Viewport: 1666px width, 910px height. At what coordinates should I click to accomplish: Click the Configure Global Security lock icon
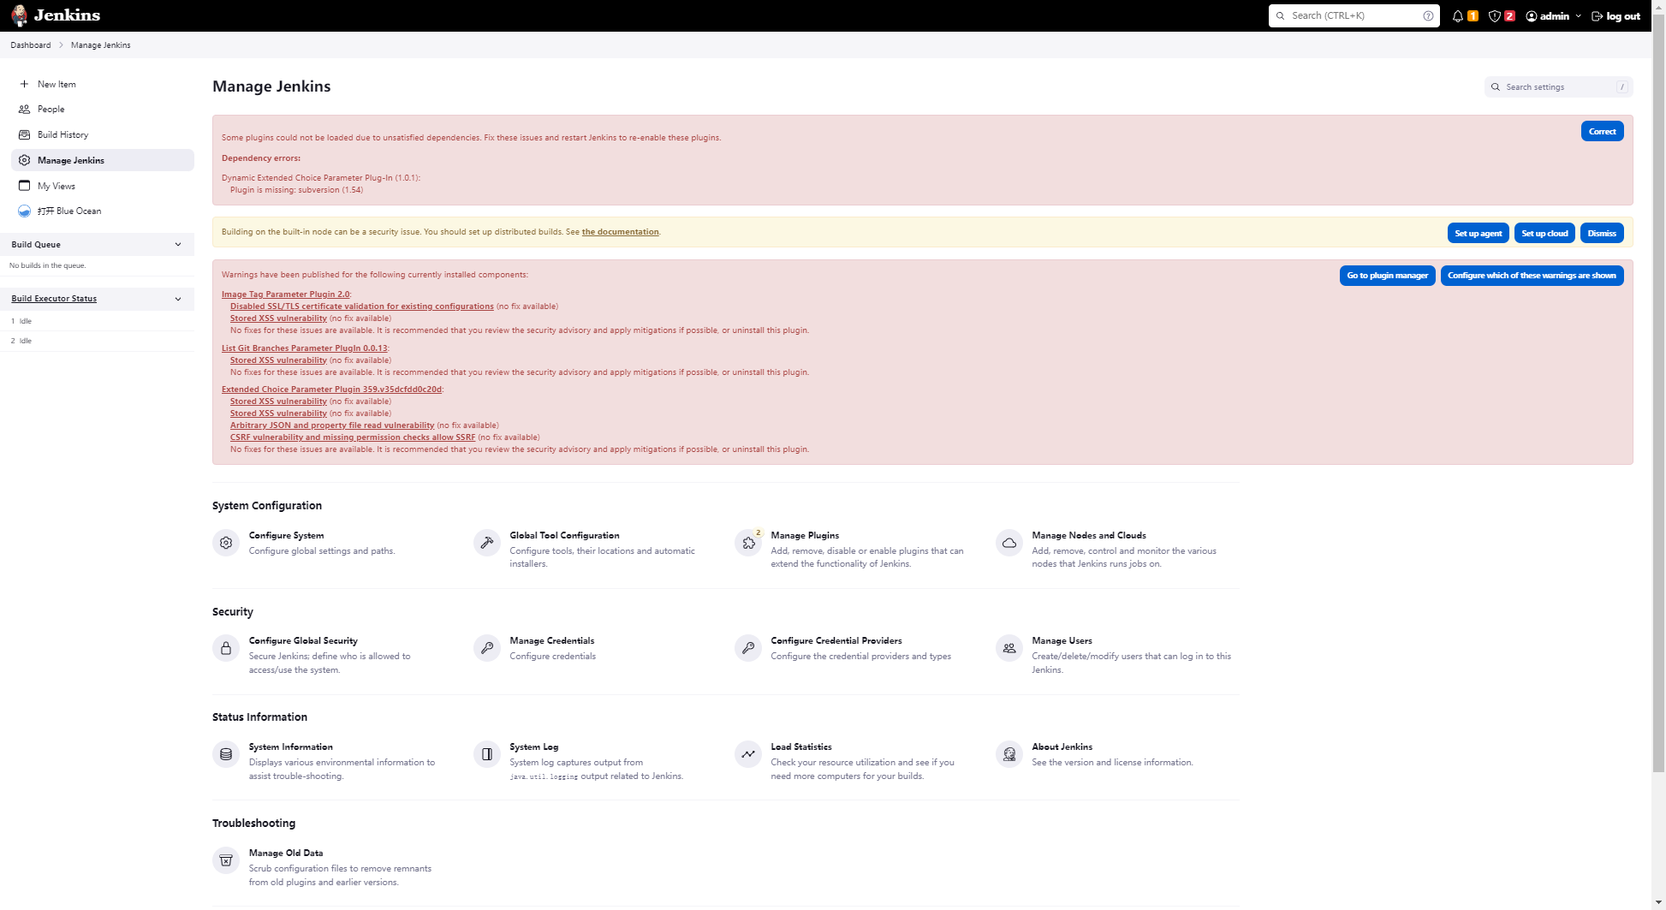point(226,648)
